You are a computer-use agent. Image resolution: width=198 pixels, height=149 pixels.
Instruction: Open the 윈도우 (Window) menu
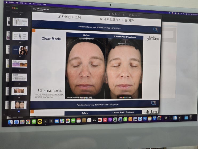[39, 4]
